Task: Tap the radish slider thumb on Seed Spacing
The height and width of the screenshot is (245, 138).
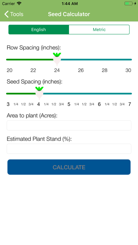Action: click(39, 93)
